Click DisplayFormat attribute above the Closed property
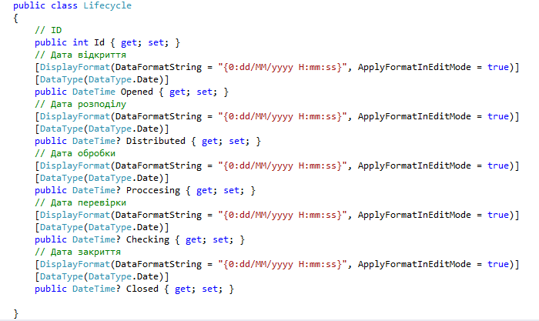This screenshot has width=539, height=321. pyautogui.click(x=75, y=265)
